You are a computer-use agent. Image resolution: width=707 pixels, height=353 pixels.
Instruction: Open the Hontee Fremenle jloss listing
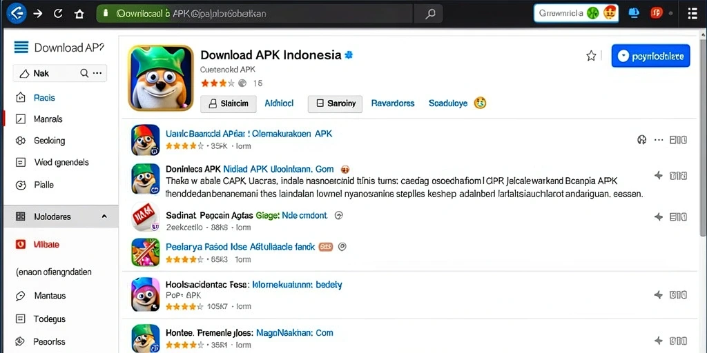[249, 333]
